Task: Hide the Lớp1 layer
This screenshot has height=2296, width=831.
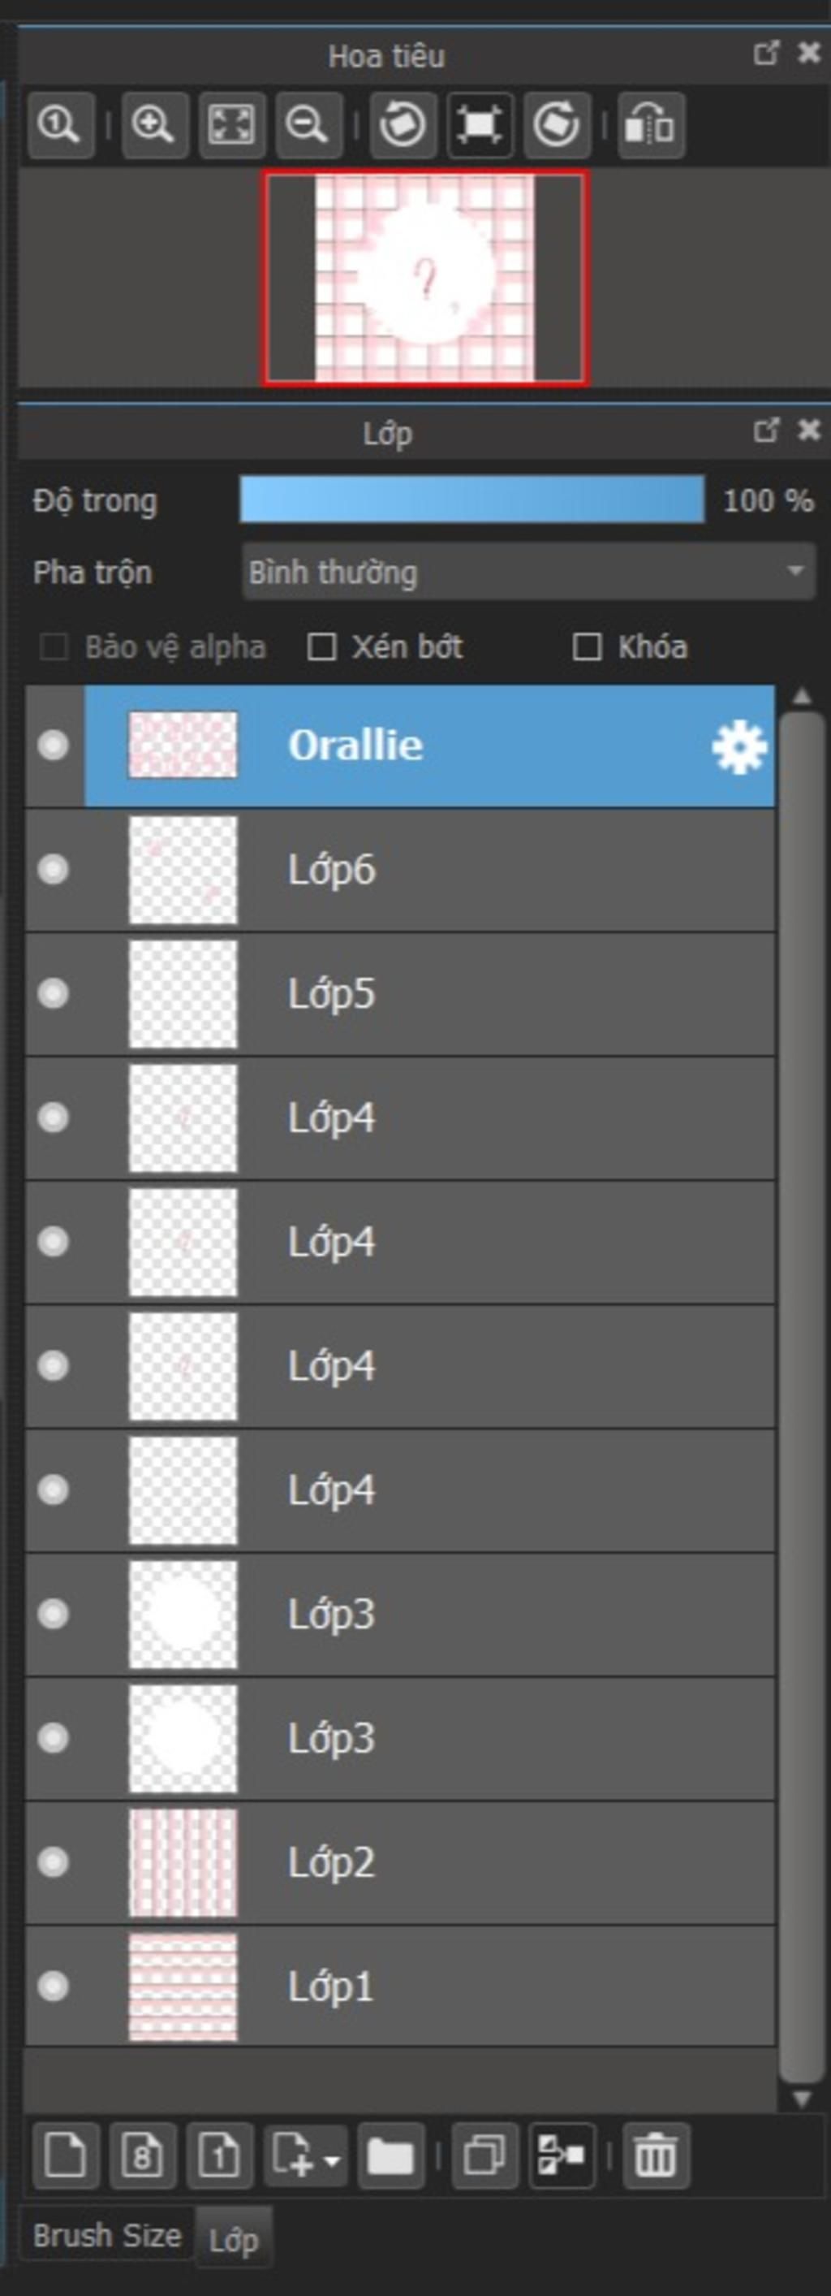Action: tap(54, 1986)
